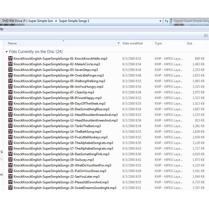
Task: Expand the breadcrumb arrow before Super Simple Songs 1
Action: pyautogui.click(x=56, y=21)
